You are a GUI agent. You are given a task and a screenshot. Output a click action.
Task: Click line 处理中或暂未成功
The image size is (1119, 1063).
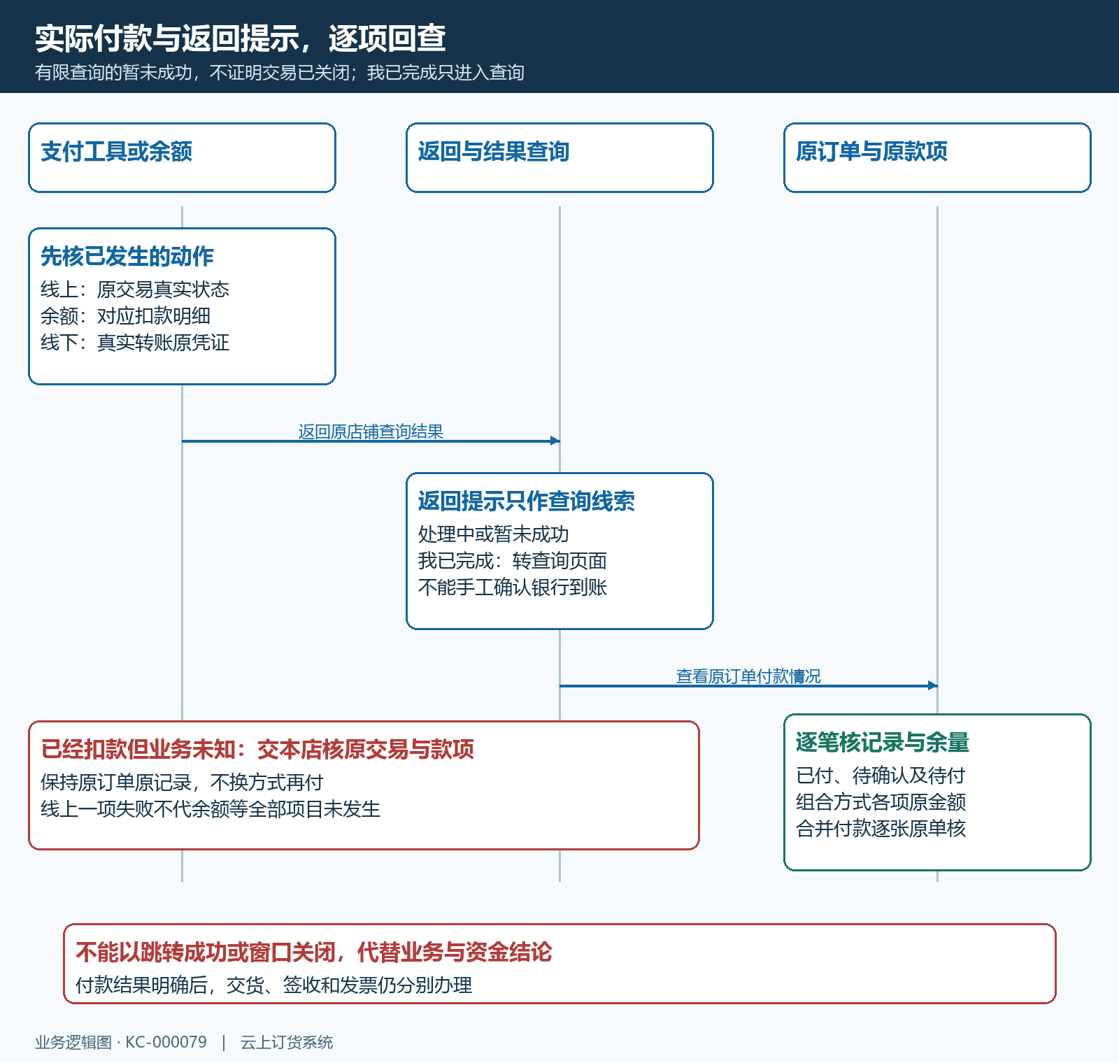[x=494, y=534]
